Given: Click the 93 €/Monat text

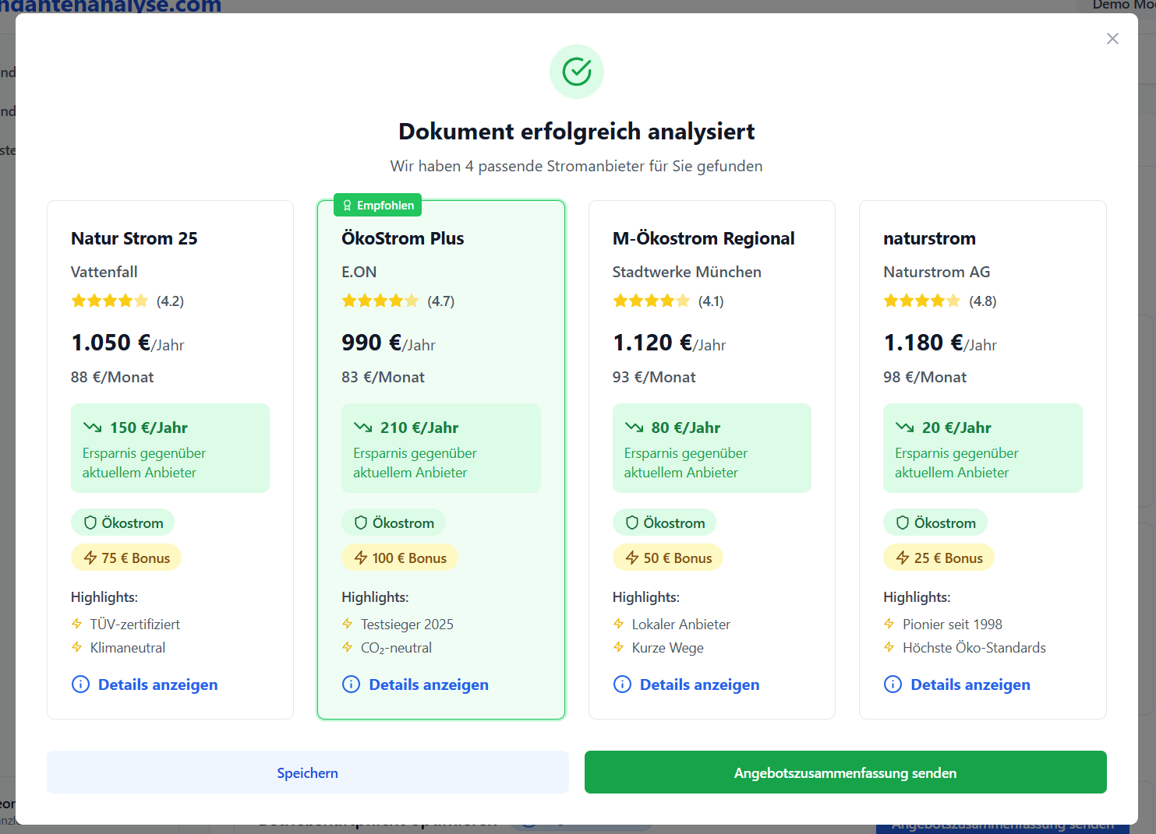Looking at the screenshot, I should pyautogui.click(x=654, y=377).
